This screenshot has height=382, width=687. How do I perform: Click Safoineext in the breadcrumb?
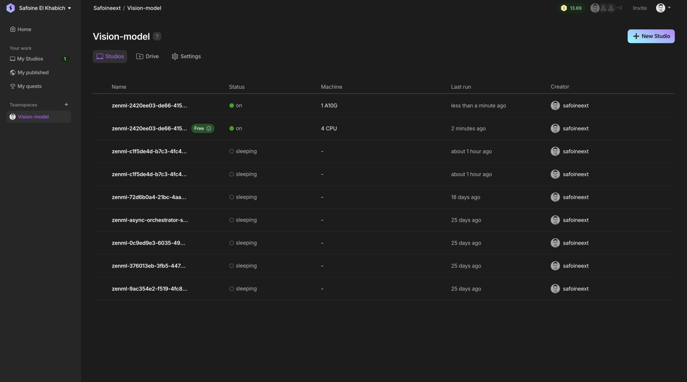tap(107, 8)
